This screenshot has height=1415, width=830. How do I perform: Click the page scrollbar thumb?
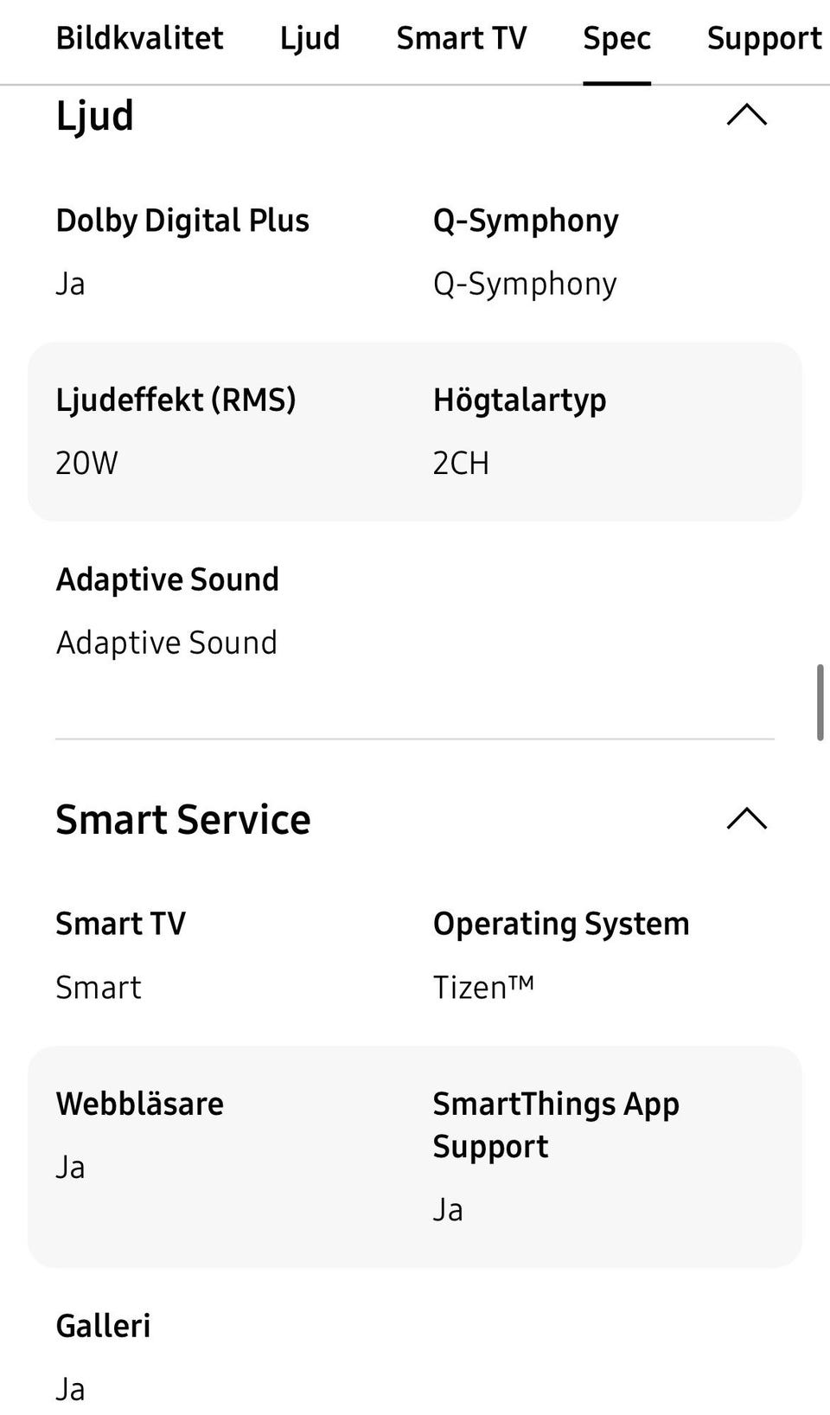pyautogui.click(x=820, y=702)
